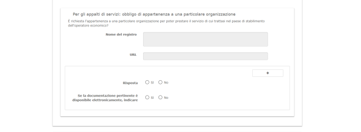Click the plus icon to add entry
This screenshot has width=361, height=132.
tap(267, 73)
